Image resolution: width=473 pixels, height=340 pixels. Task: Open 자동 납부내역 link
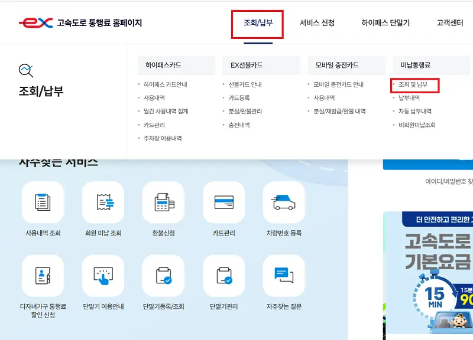(415, 111)
